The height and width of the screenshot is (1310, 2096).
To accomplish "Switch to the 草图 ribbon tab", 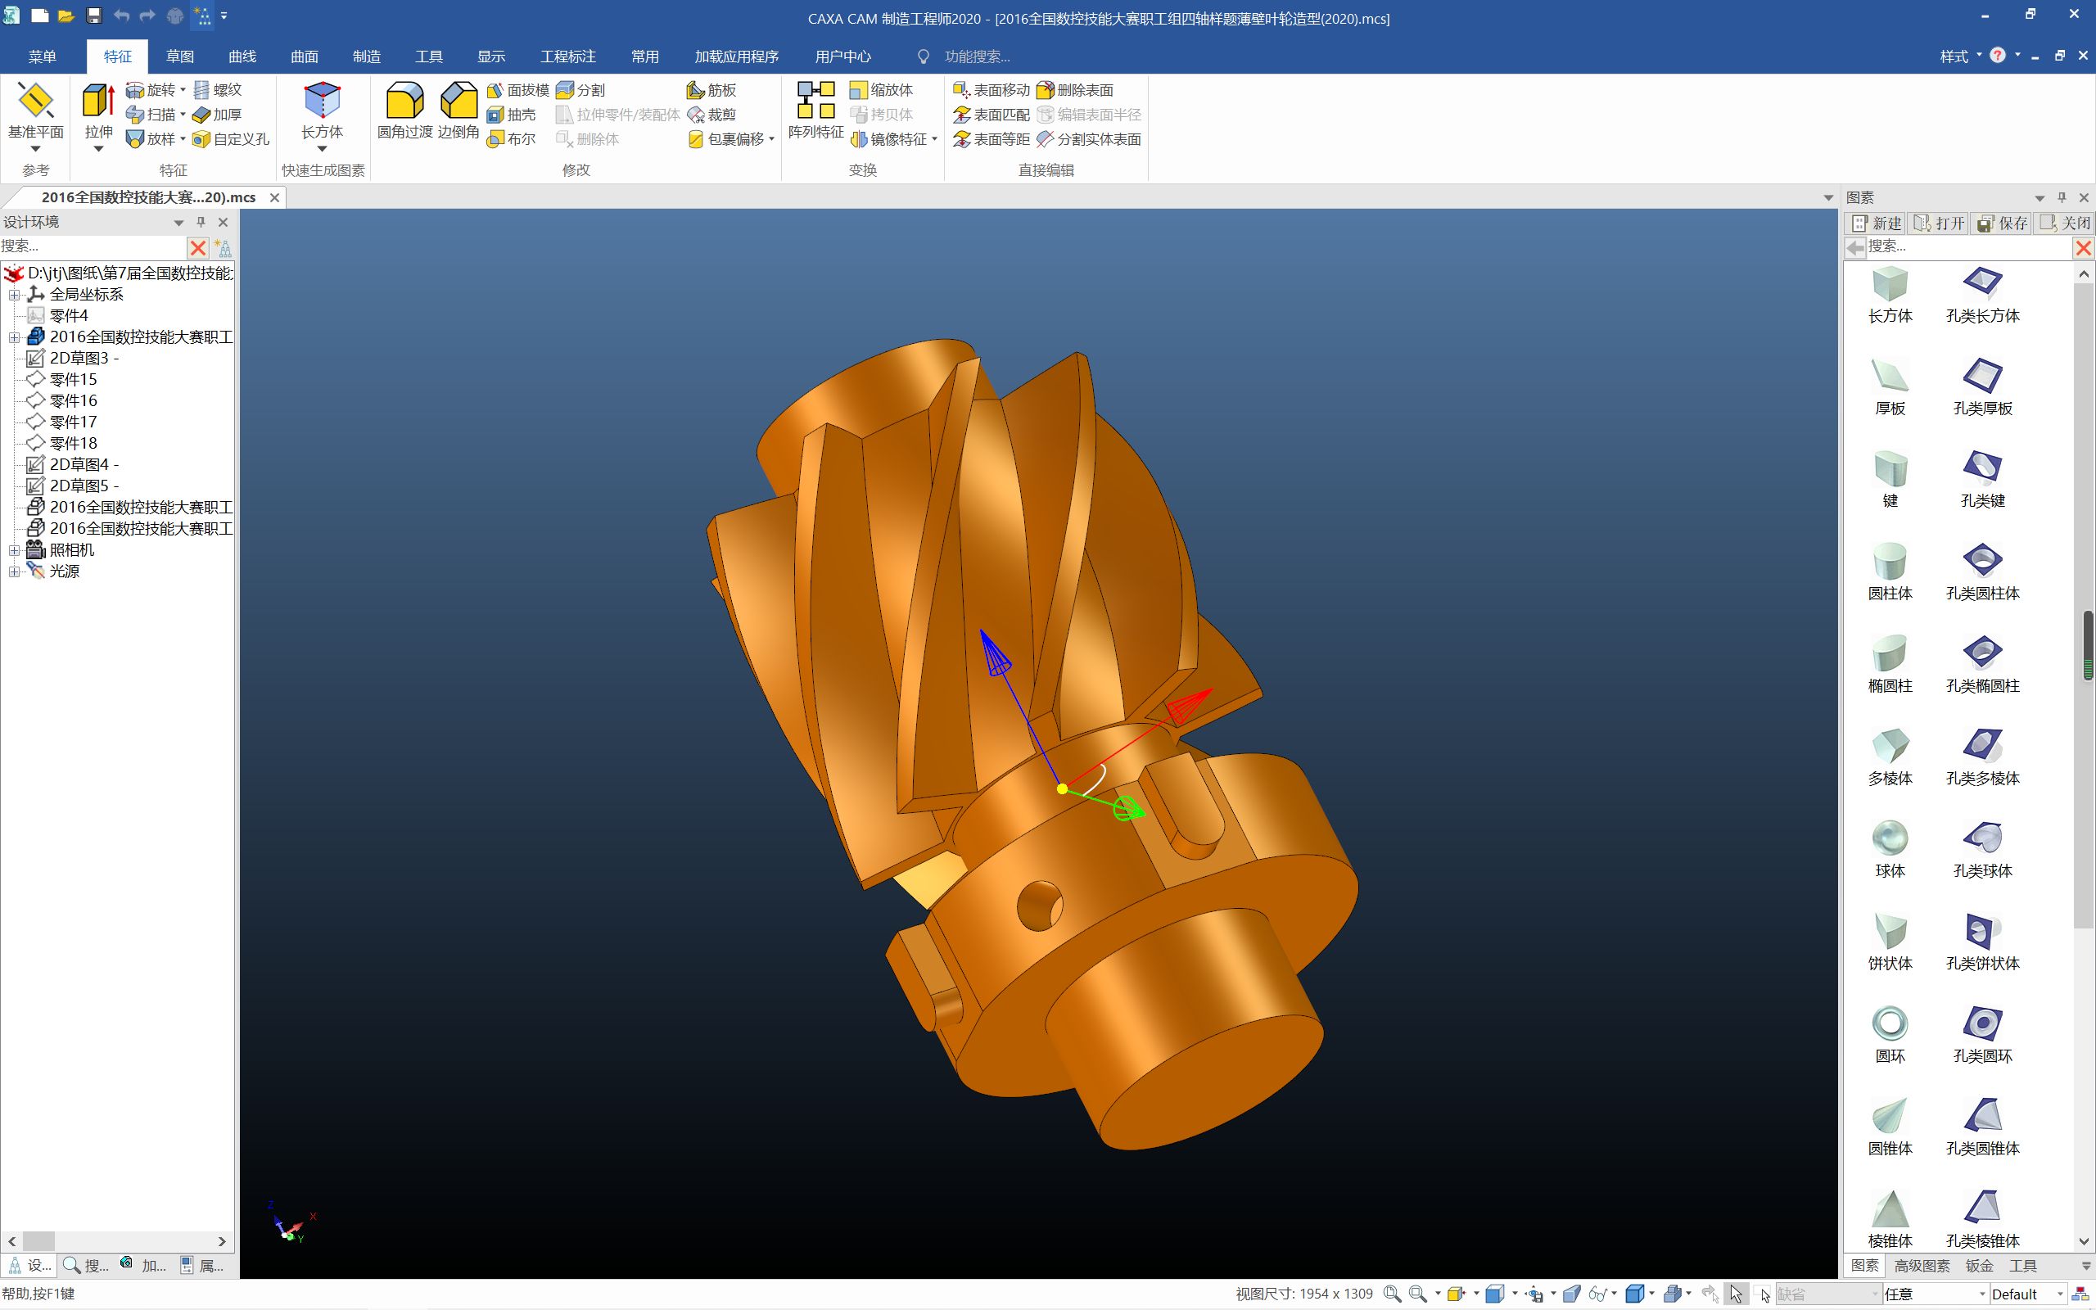I will [x=180, y=56].
